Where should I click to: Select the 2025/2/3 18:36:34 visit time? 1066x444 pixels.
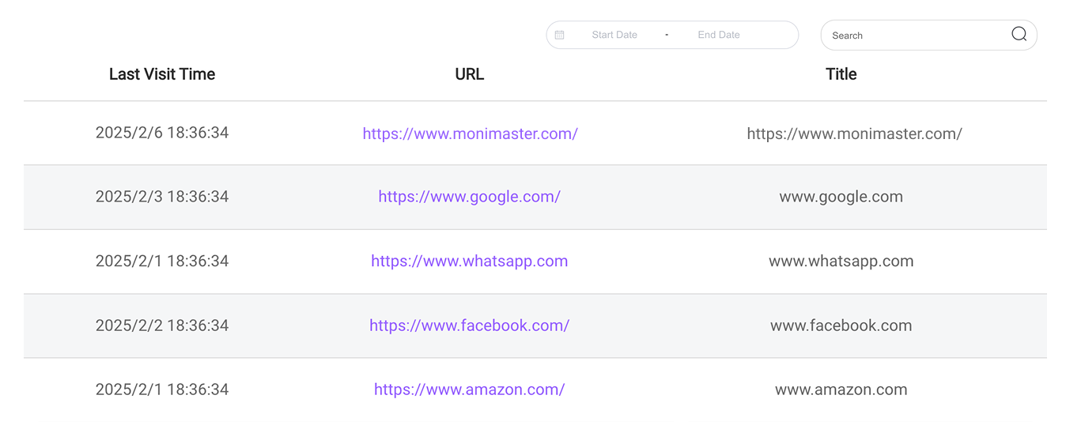[x=162, y=197]
